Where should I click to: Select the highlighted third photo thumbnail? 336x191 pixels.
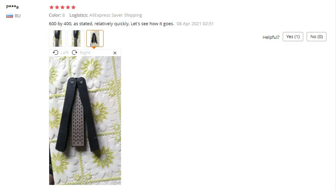point(95,38)
